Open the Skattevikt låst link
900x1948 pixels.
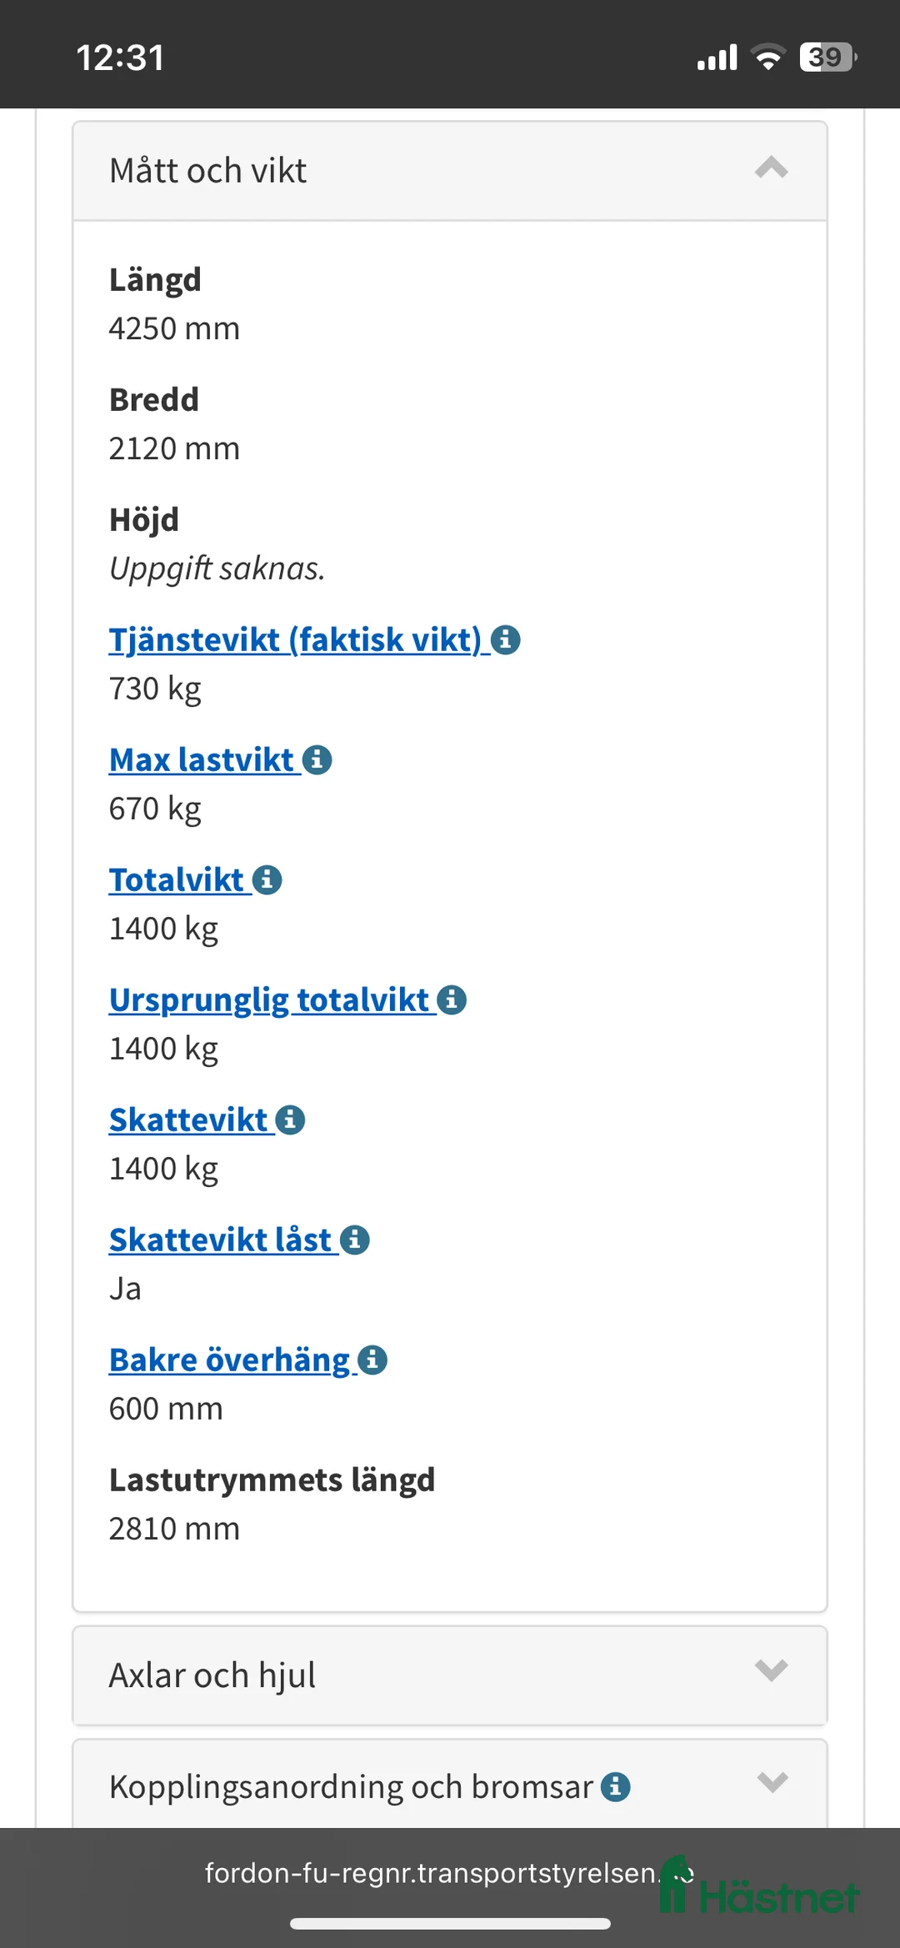click(221, 1240)
